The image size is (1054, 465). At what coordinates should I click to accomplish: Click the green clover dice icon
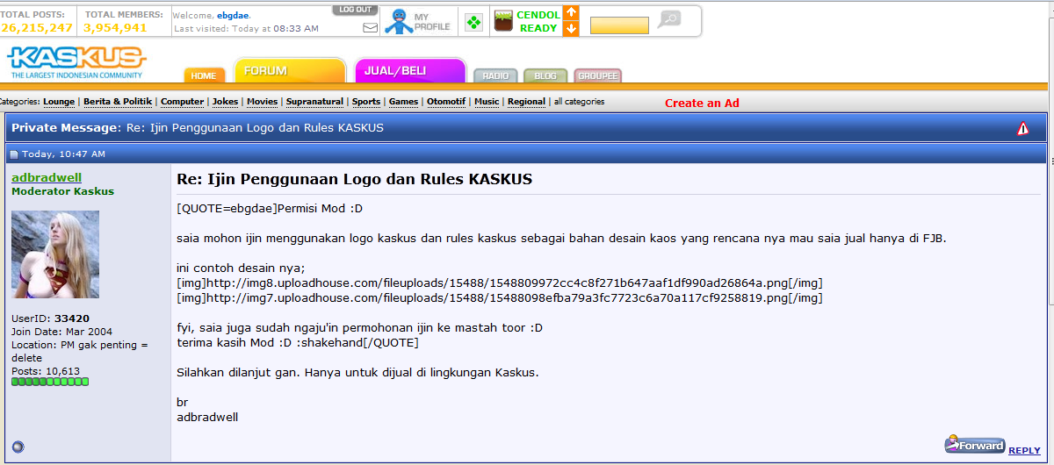[x=473, y=23]
